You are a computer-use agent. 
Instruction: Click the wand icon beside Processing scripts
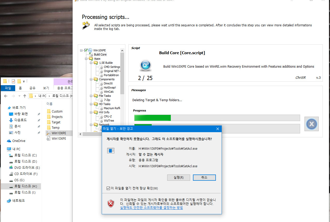86,25
